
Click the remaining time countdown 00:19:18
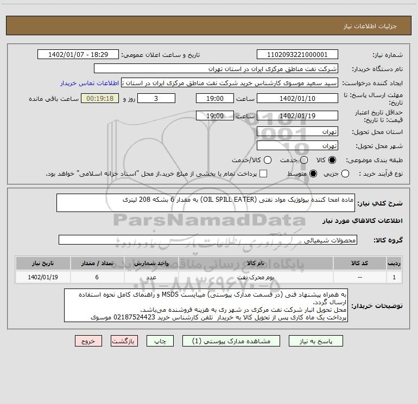[100, 98]
